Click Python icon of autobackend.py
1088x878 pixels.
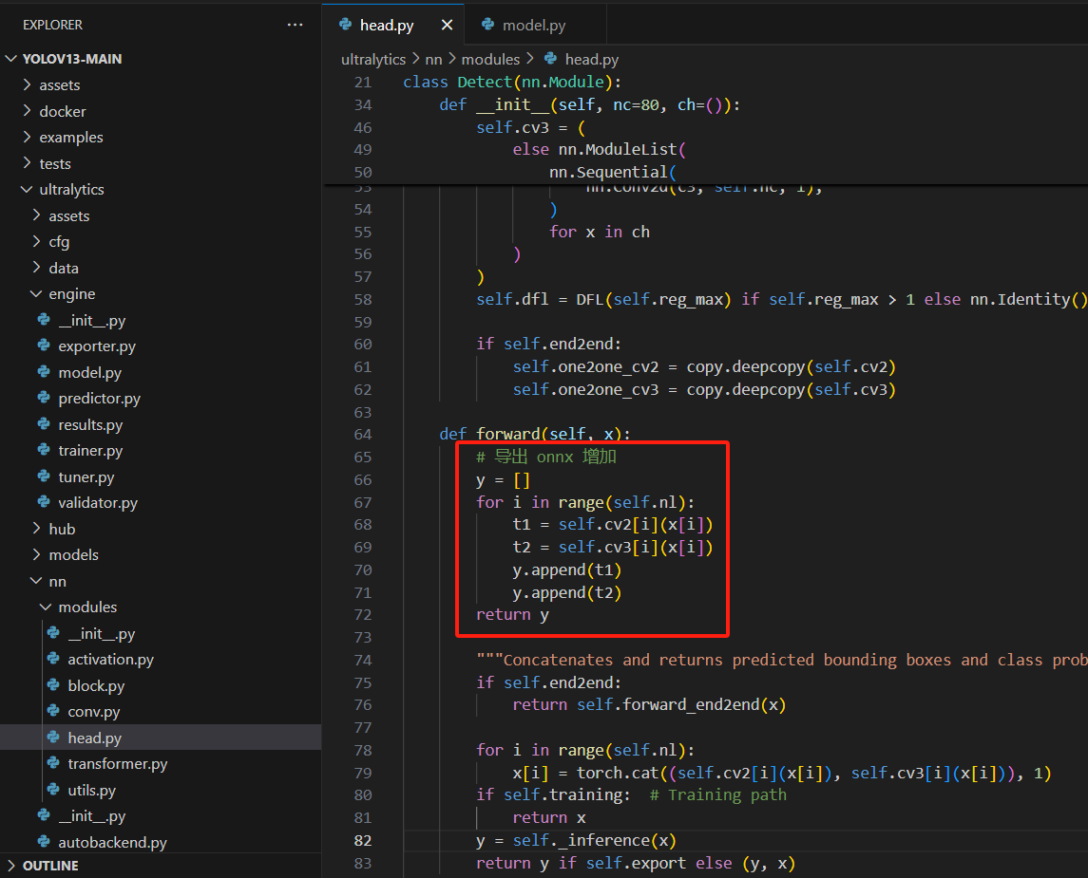(44, 841)
